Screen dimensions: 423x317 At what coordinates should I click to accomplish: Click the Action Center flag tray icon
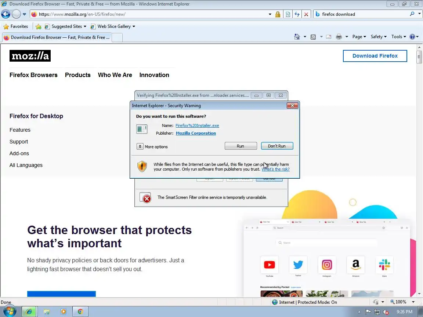[368, 311]
